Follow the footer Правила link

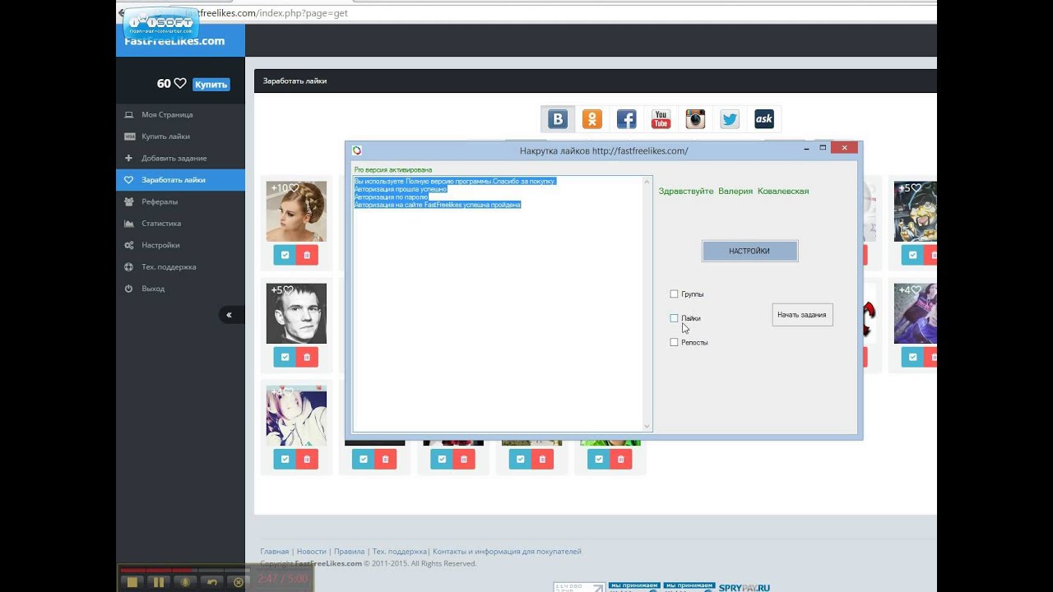(350, 552)
